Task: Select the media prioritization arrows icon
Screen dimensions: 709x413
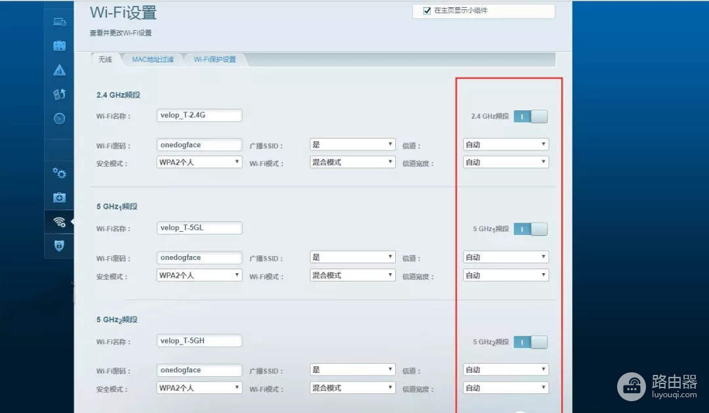Action: point(59,95)
